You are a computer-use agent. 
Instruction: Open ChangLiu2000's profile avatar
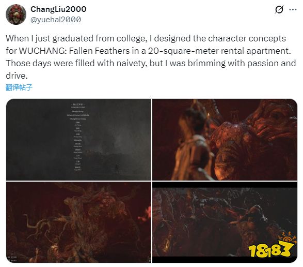pyautogui.click(x=16, y=14)
